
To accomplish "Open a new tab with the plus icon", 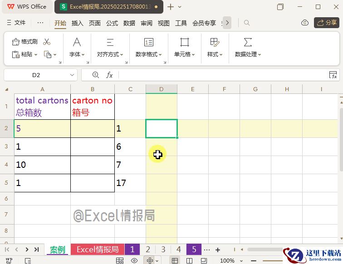I will click(171, 7).
